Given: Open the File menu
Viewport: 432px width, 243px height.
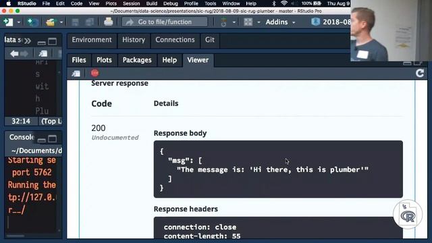Looking at the screenshot, I should (46, 3).
